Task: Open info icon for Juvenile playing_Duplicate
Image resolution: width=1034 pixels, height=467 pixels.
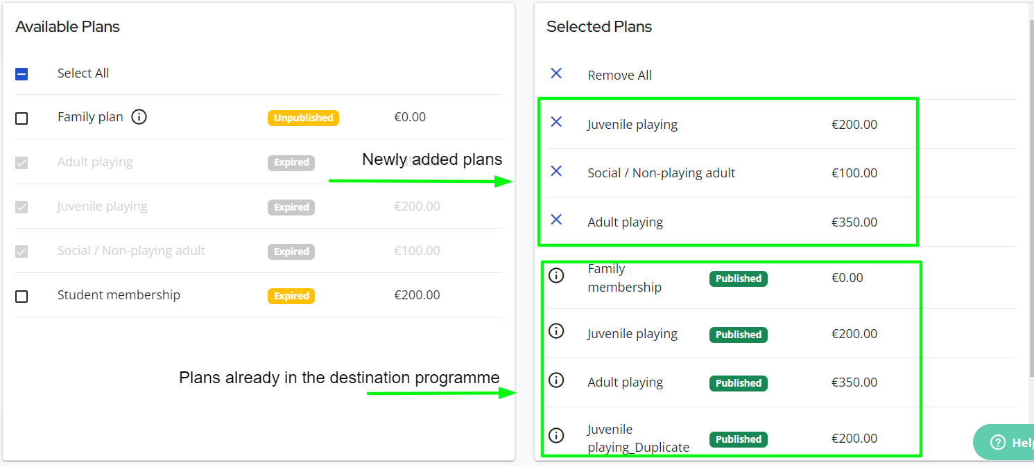Action: pos(556,436)
